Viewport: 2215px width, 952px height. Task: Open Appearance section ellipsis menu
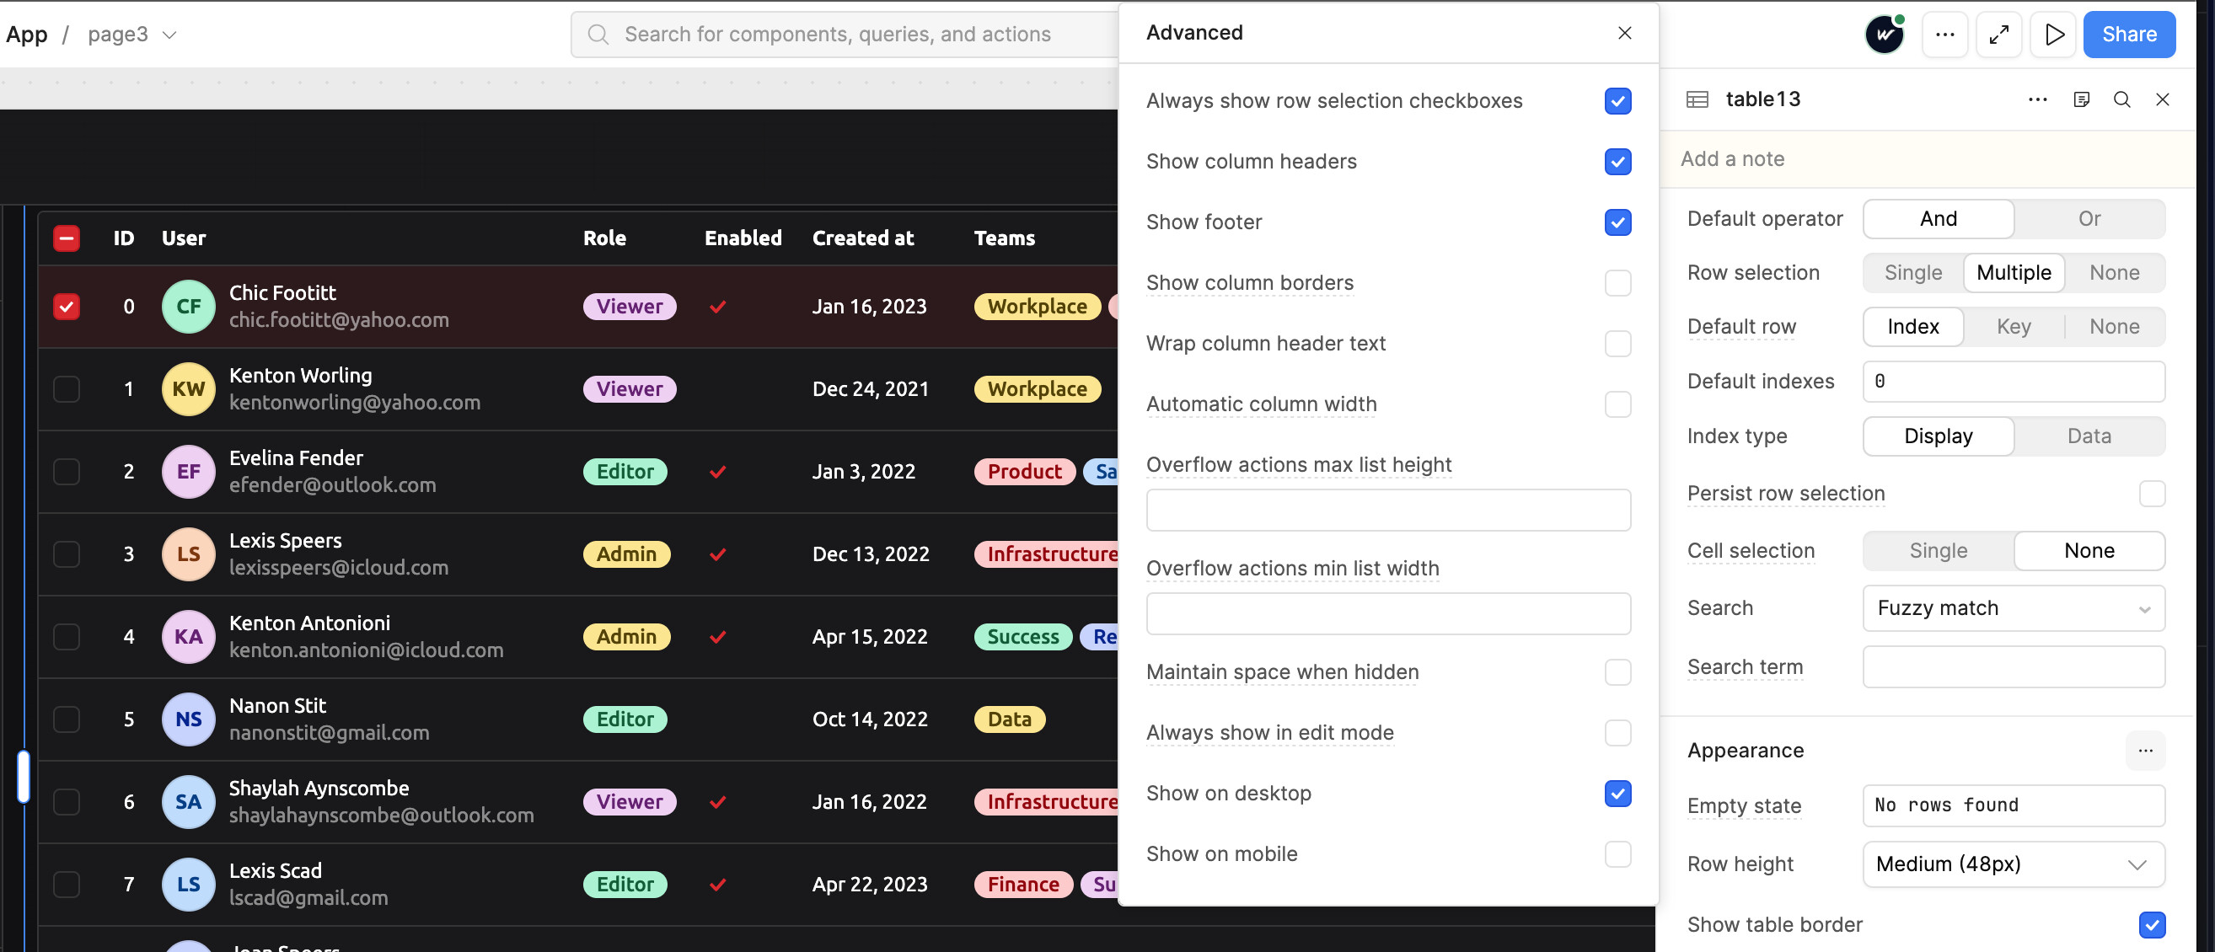coord(2144,751)
